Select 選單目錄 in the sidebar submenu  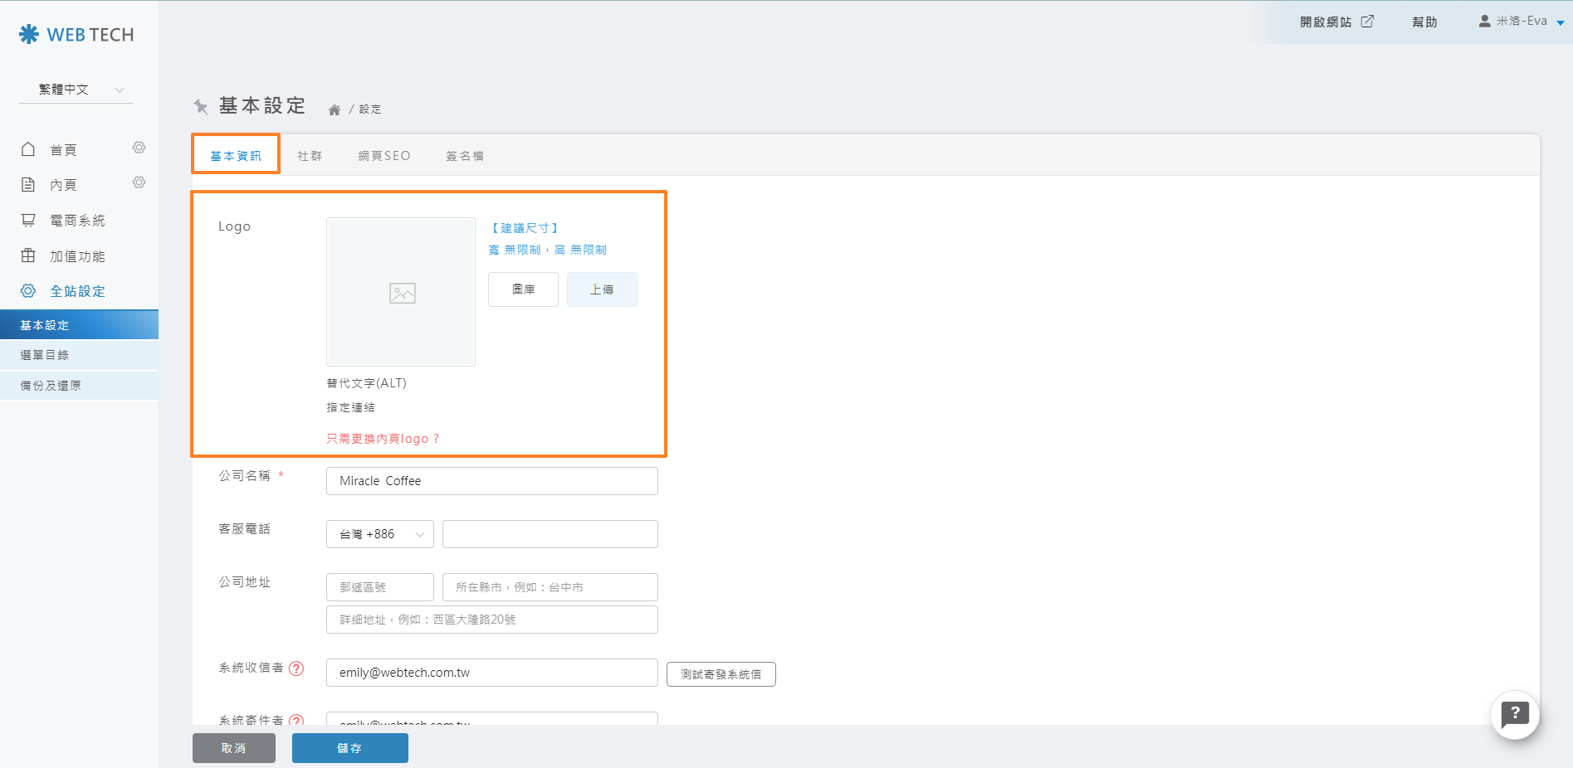click(45, 355)
